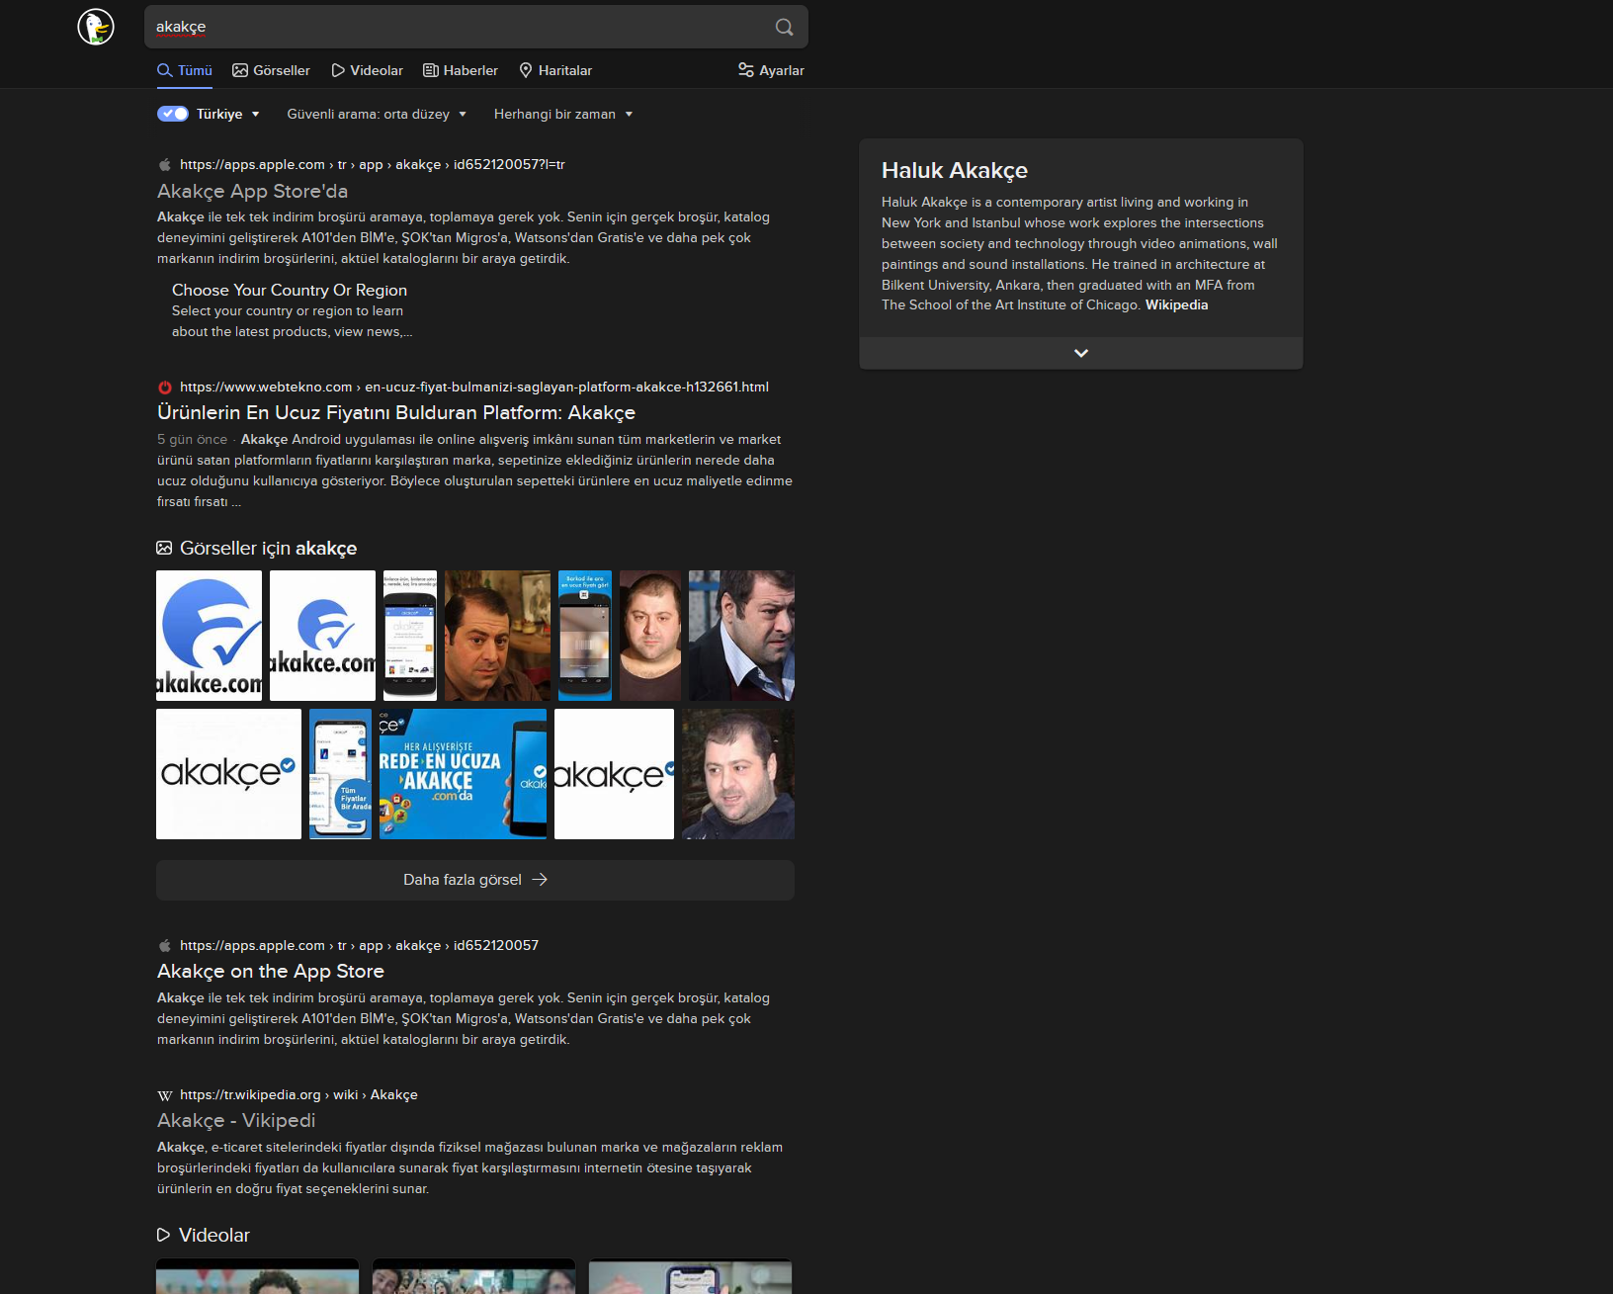Click the 'Haluk Akakçe' panel title
This screenshot has height=1294, width=1613.
(955, 170)
